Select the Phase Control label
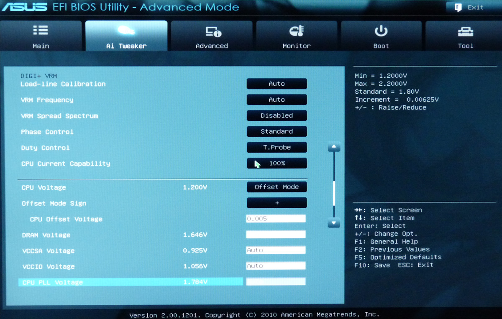Screen dimensions: 502x319 (x=47, y=132)
